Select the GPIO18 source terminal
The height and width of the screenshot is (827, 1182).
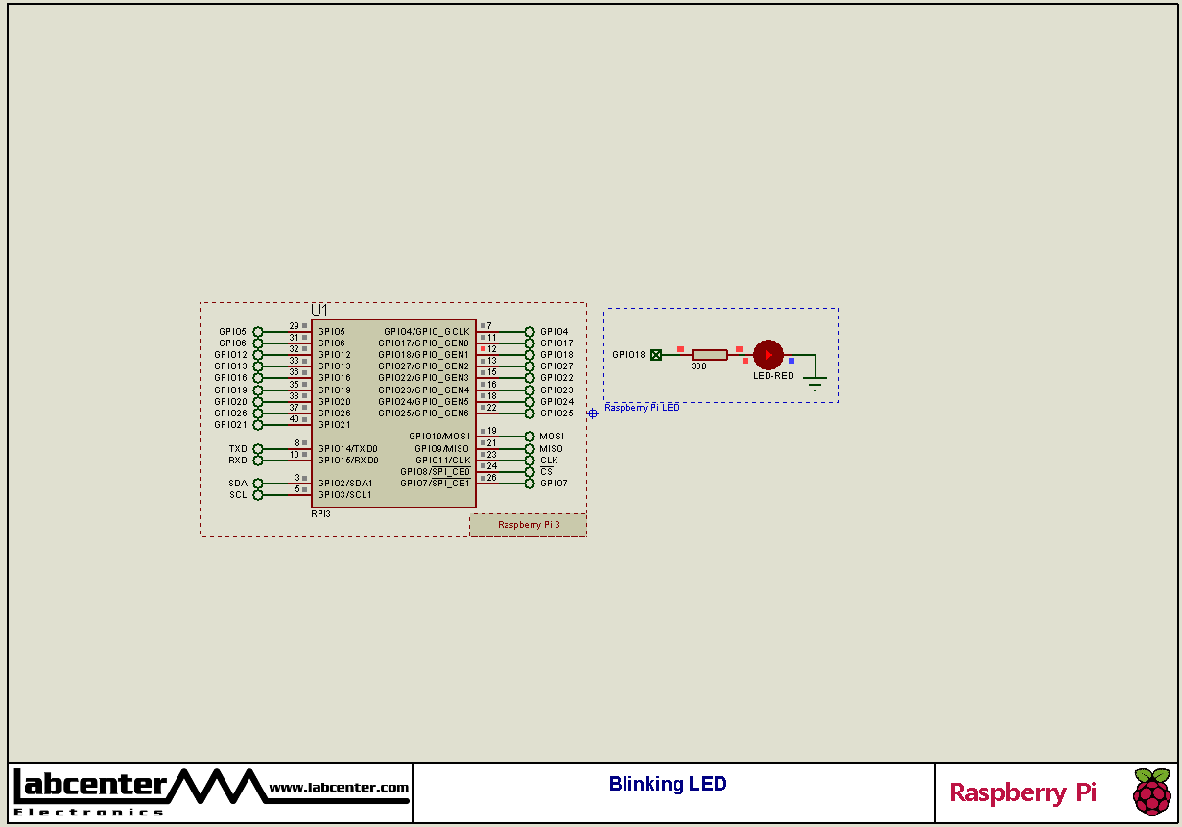[x=655, y=355]
